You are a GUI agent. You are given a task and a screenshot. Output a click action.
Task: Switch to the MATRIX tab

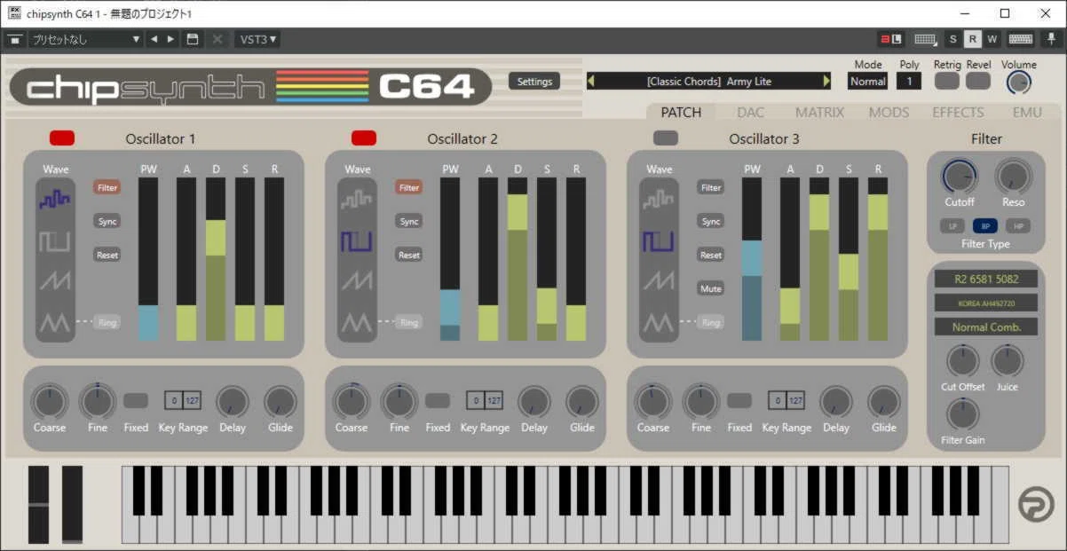point(819,112)
